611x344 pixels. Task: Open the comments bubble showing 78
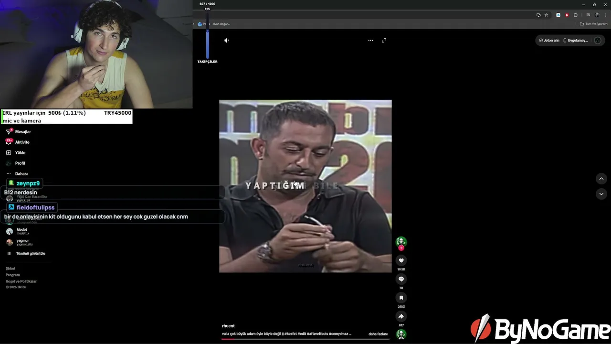401,279
